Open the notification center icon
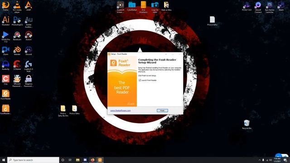This screenshot has width=290, height=163. coord(285,160)
